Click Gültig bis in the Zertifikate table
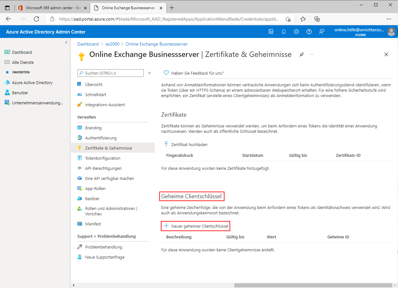The height and width of the screenshot is (288, 398). (298, 155)
